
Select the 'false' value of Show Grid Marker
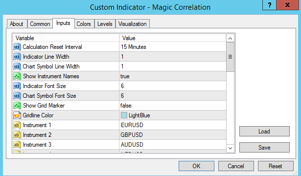tap(173, 106)
